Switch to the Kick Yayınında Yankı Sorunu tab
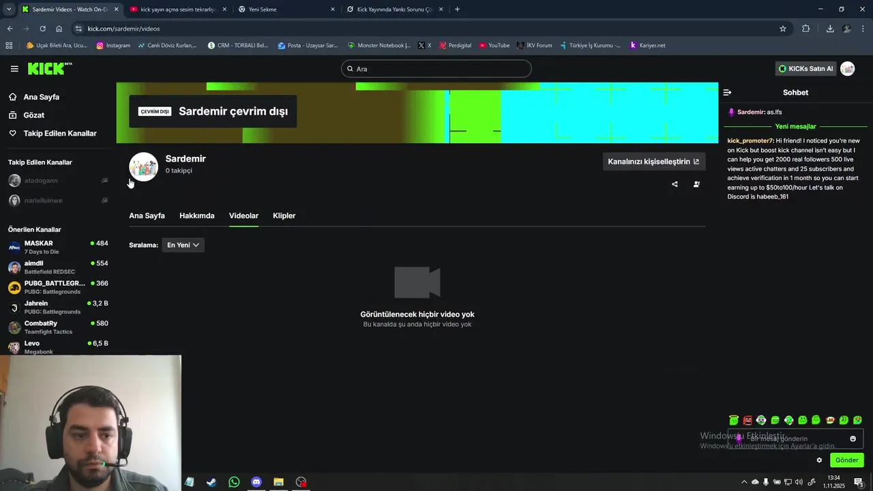Screen dimensions: 873x491 [394, 10]
